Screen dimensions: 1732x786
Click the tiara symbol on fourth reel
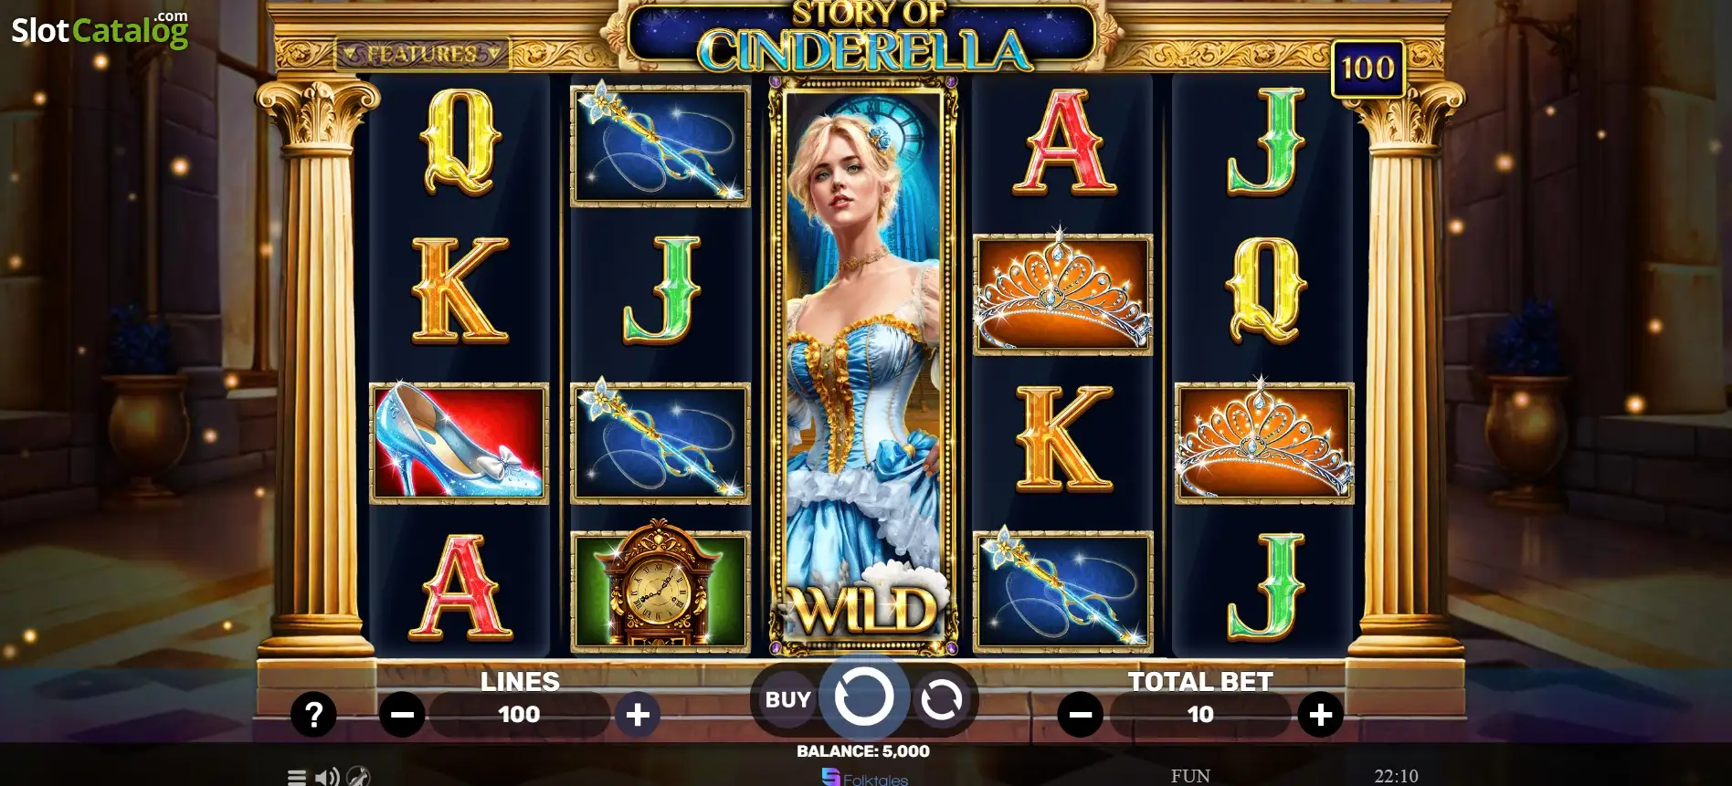[x=1062, y=294]
